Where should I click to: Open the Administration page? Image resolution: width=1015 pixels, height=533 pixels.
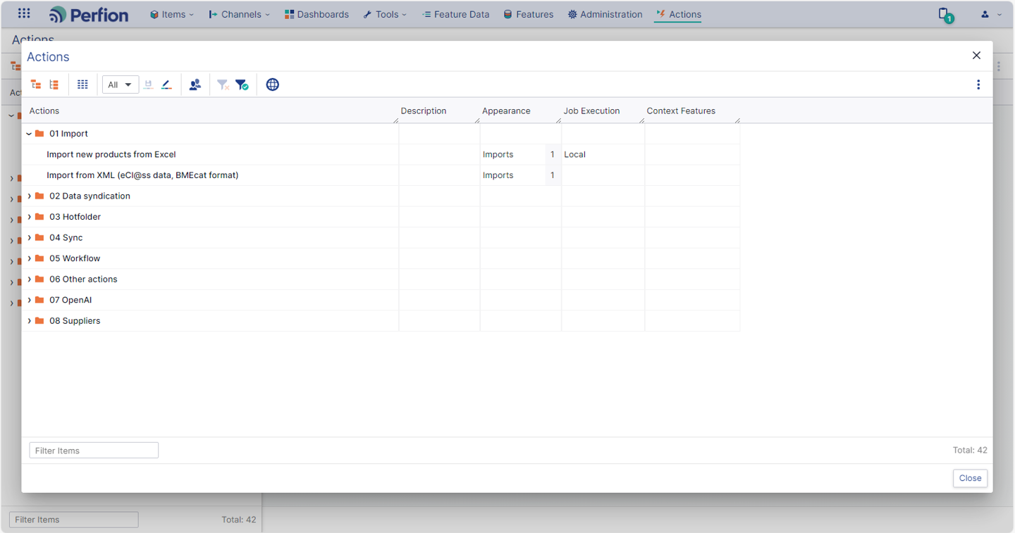(x=605, y=14)
